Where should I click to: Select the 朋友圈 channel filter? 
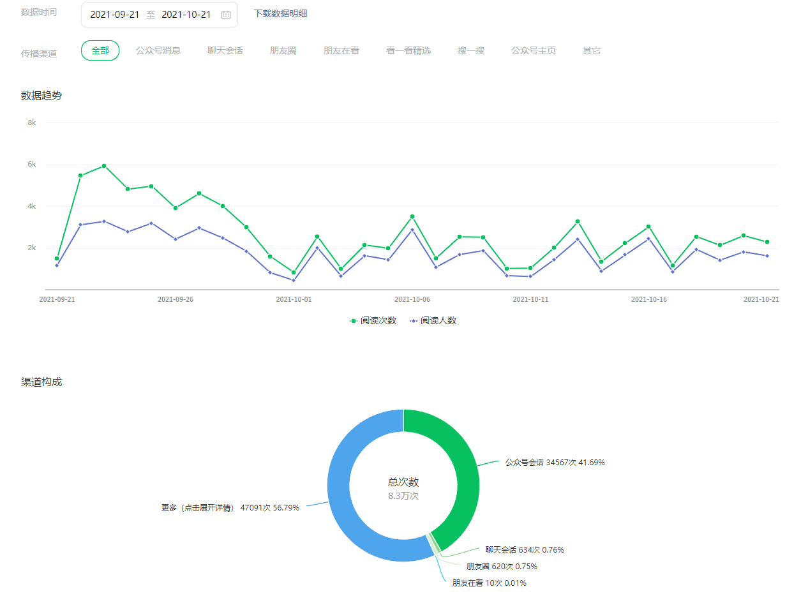coord(283,50)
